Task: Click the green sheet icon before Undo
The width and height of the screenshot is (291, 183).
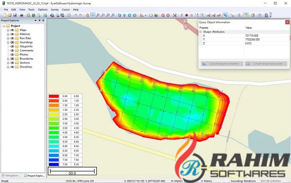Action: [69, 15]
